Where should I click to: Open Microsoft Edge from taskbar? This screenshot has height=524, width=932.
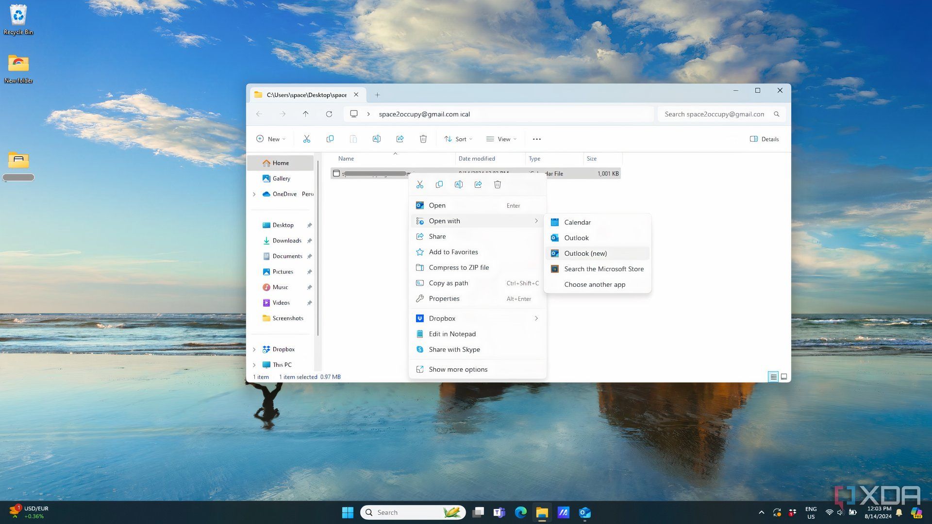pos(520,512)
